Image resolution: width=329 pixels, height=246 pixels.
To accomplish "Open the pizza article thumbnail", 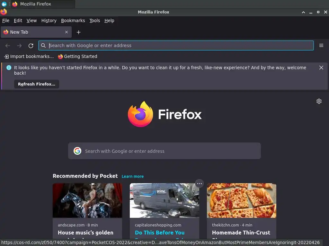I will tap(242, 201).
